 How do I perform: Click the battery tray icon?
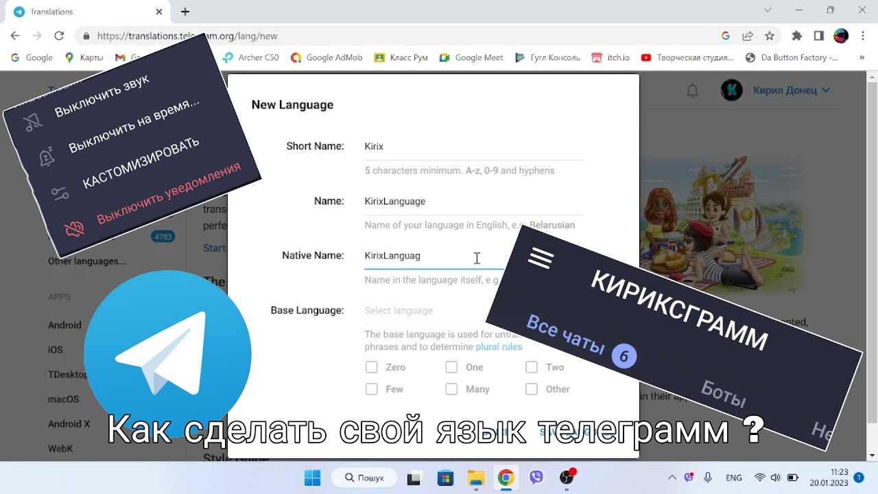point(792,478)
